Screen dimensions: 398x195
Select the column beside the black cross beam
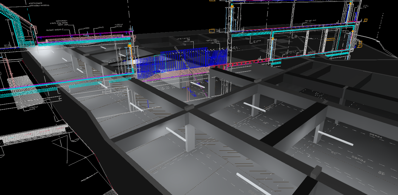point(317,134)
